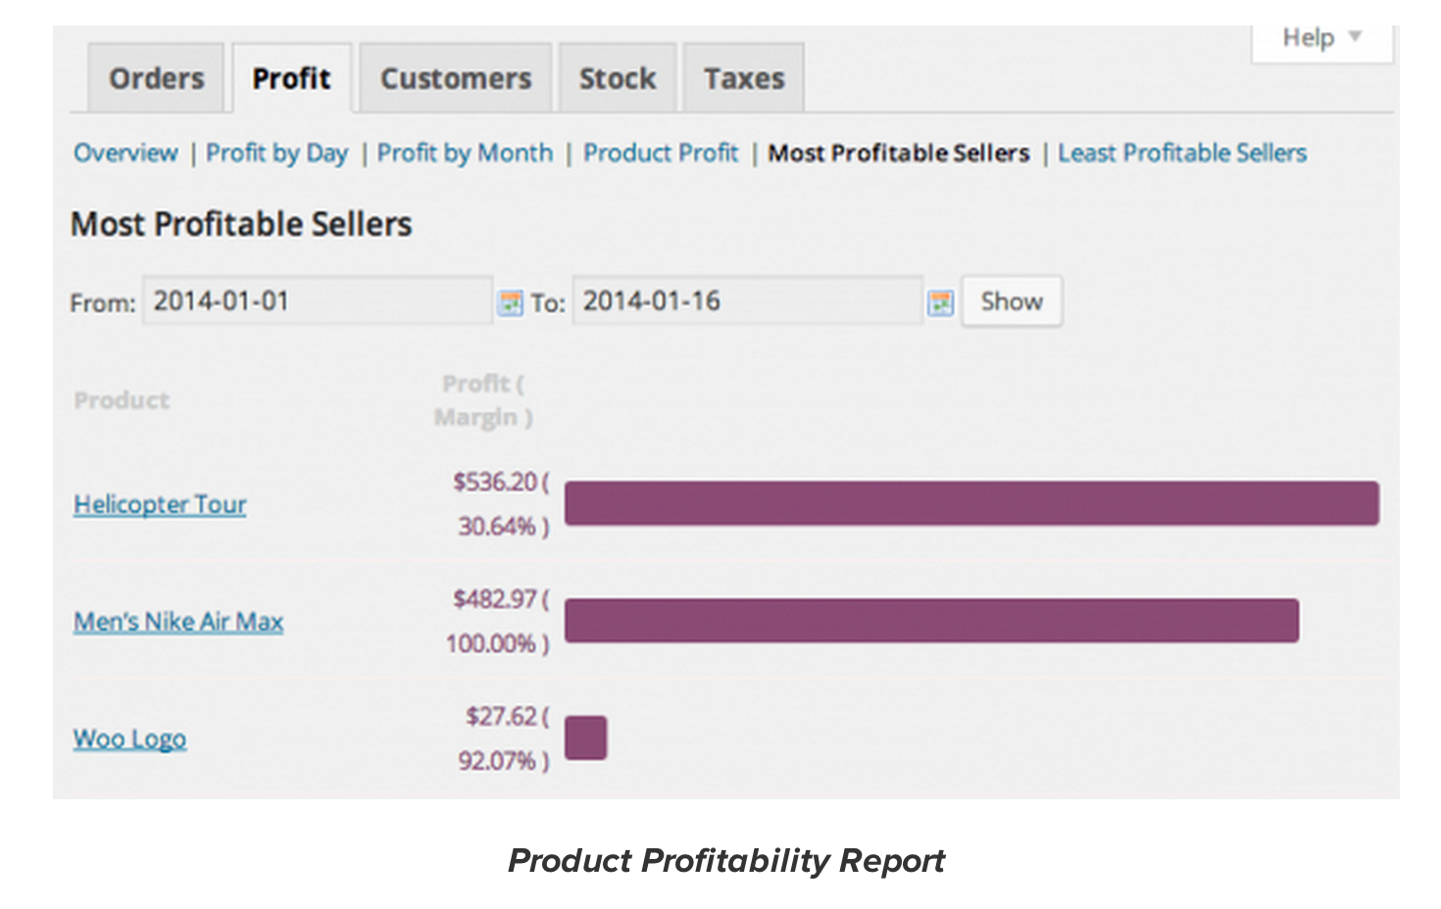
Task: Open the To date calendar picker icon
Action: click(x=940, y=303)
